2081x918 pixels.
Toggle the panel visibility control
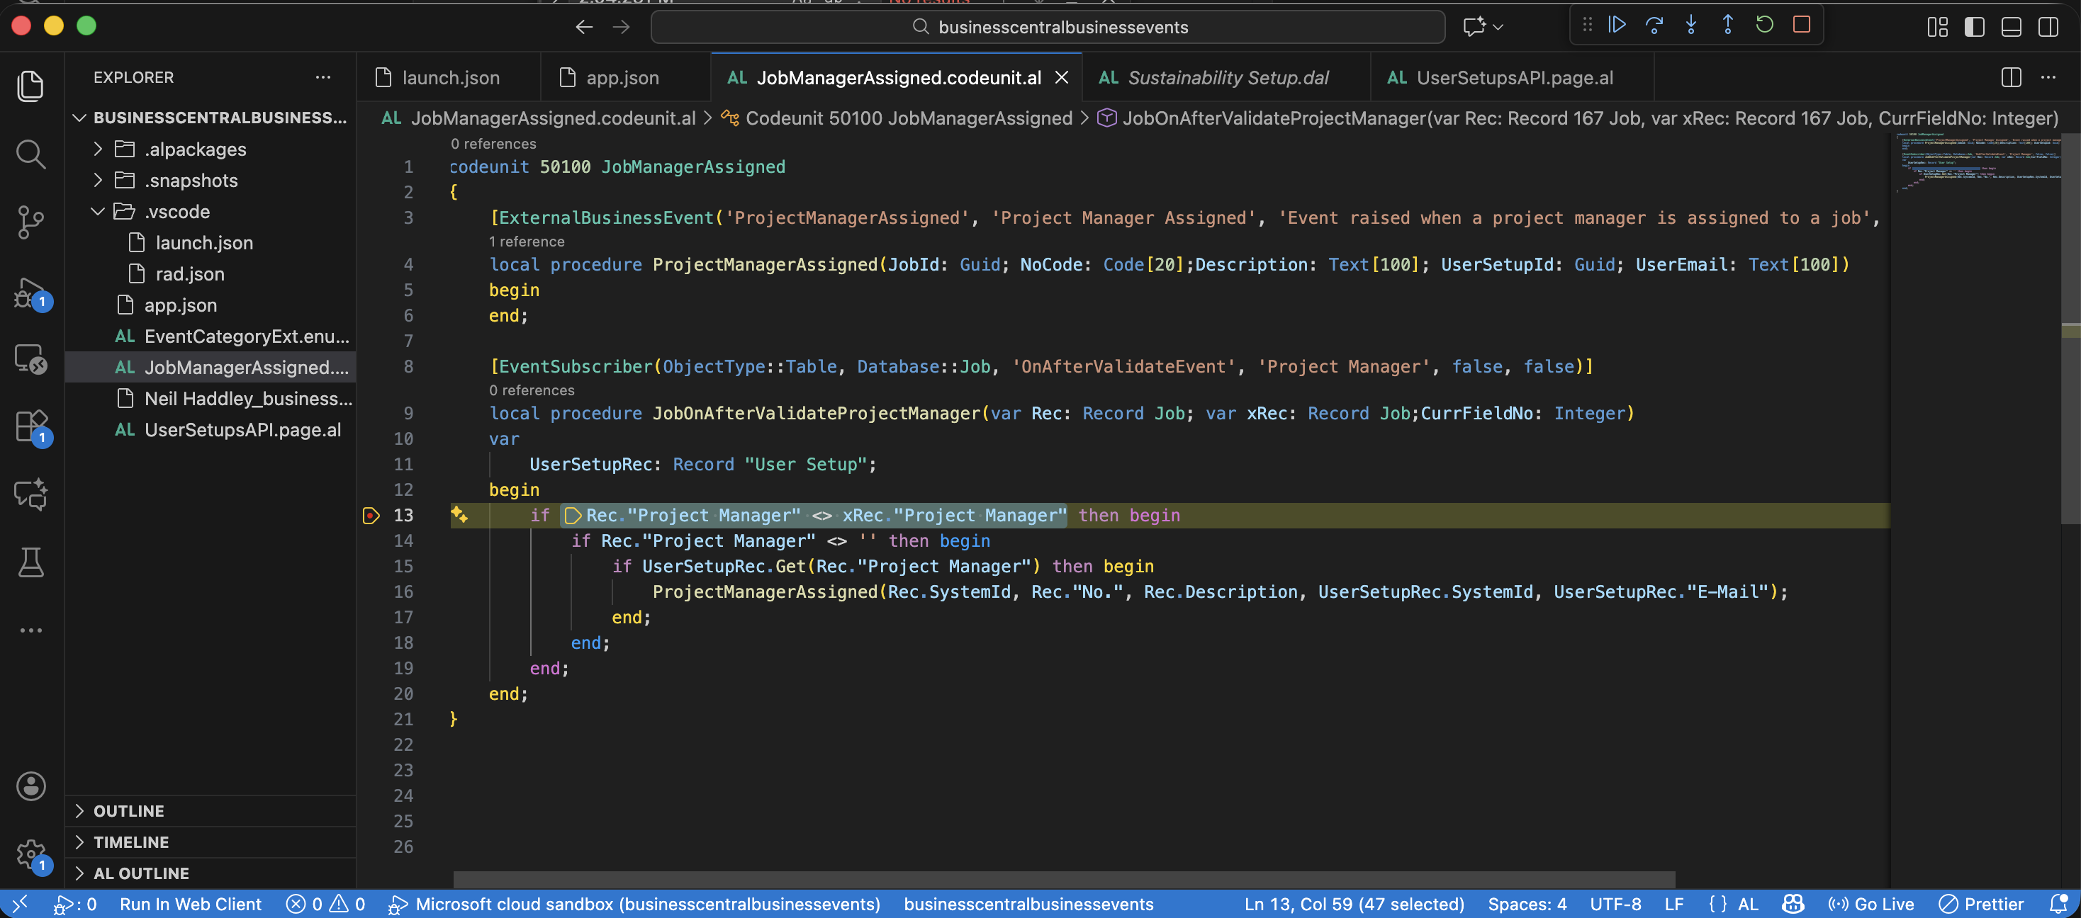[x=2011, y=25]
